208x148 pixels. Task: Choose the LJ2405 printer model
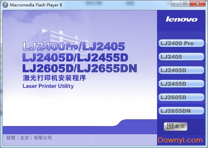[x=181, y=57]
